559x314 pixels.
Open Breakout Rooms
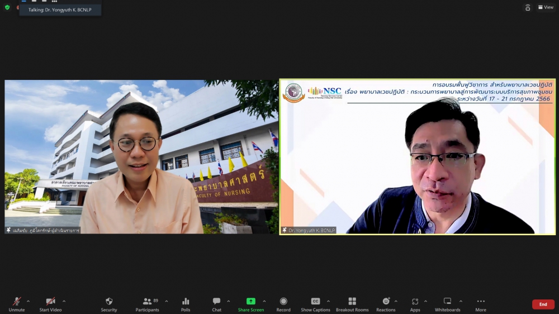click(352, 304)
